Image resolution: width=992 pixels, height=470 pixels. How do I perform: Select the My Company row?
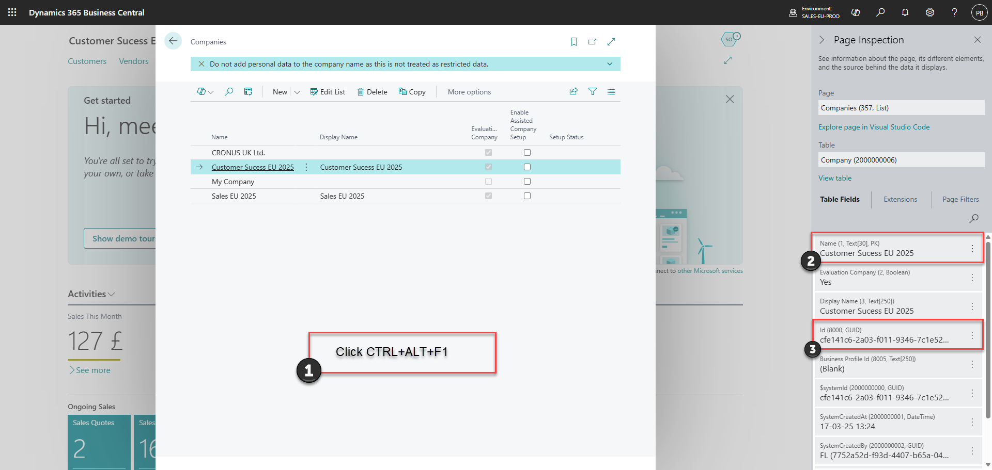[x=406, y=182]
